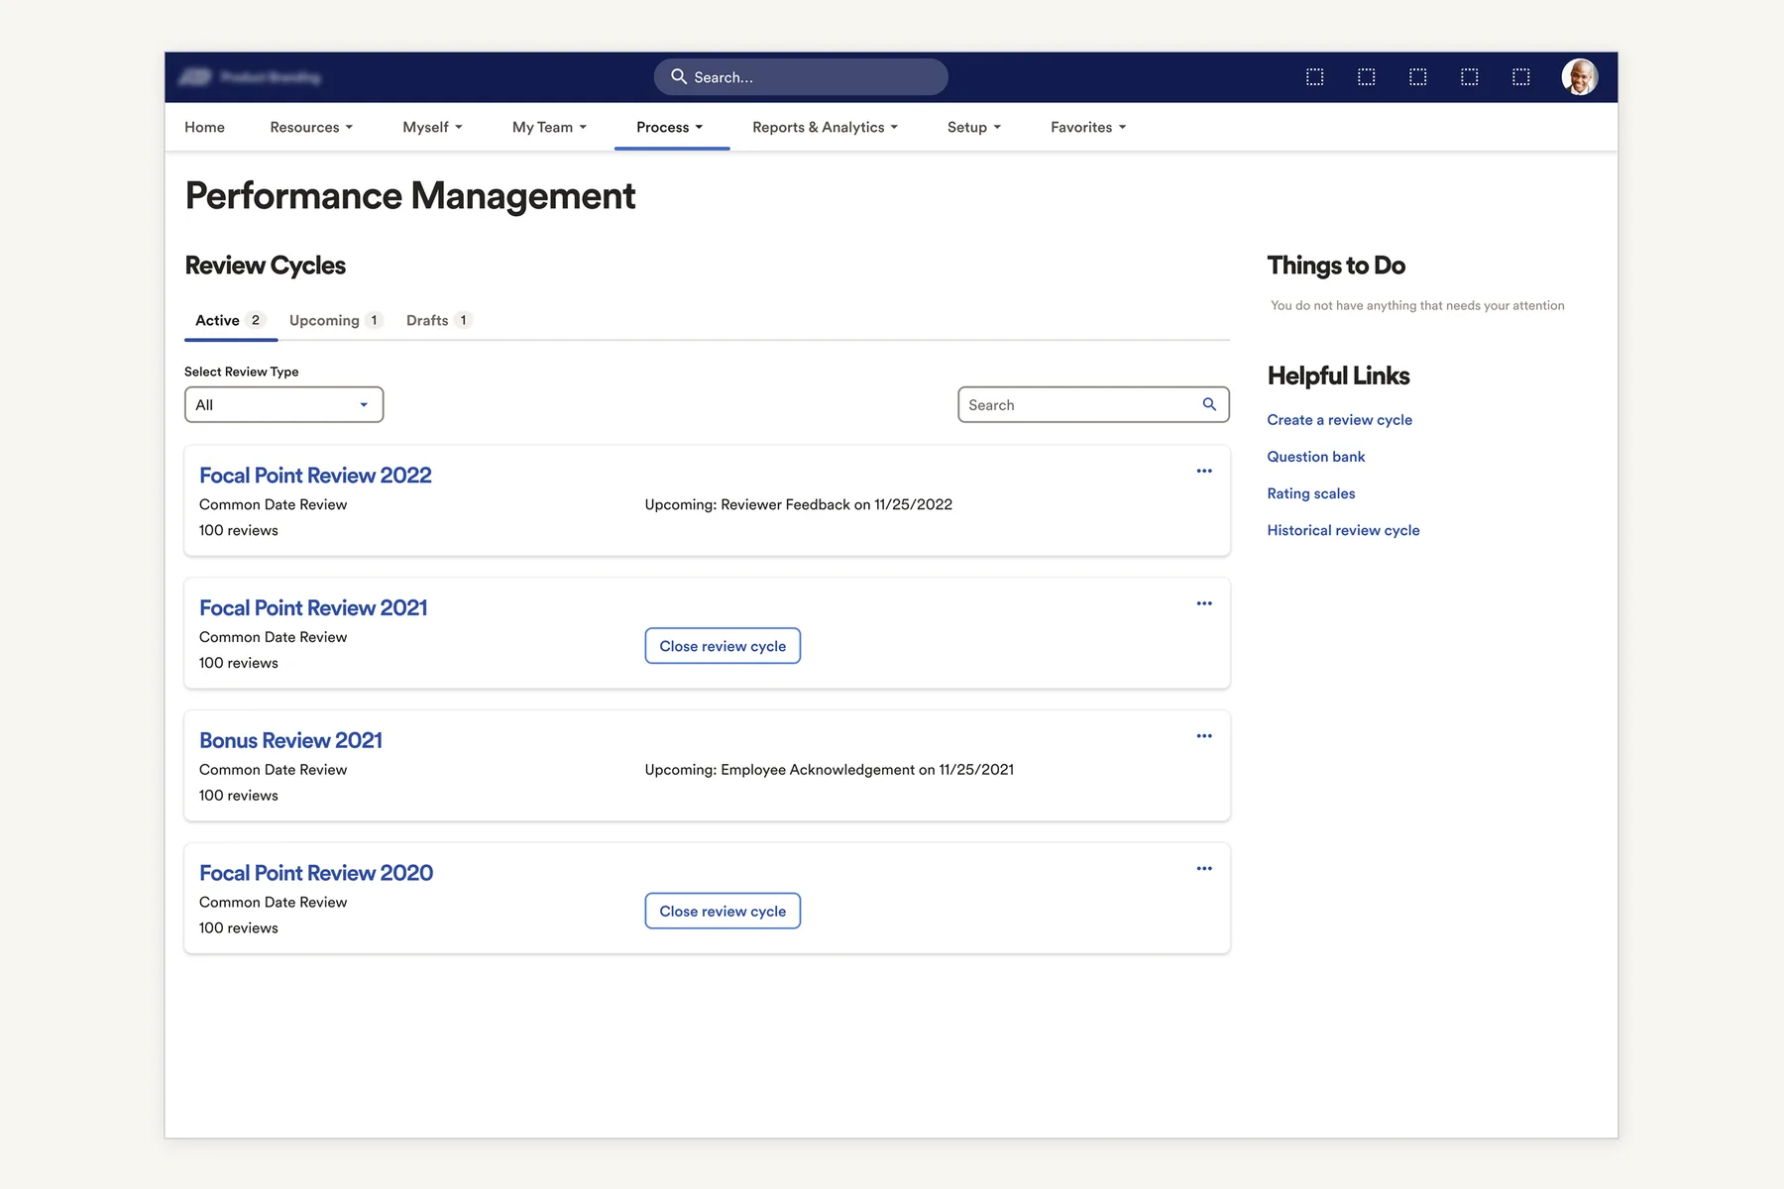Image resolution: width=1784 pixels, height=1189 pixels.
Task: Click Create a review cycle link
Action: [x=1339, y=420]
